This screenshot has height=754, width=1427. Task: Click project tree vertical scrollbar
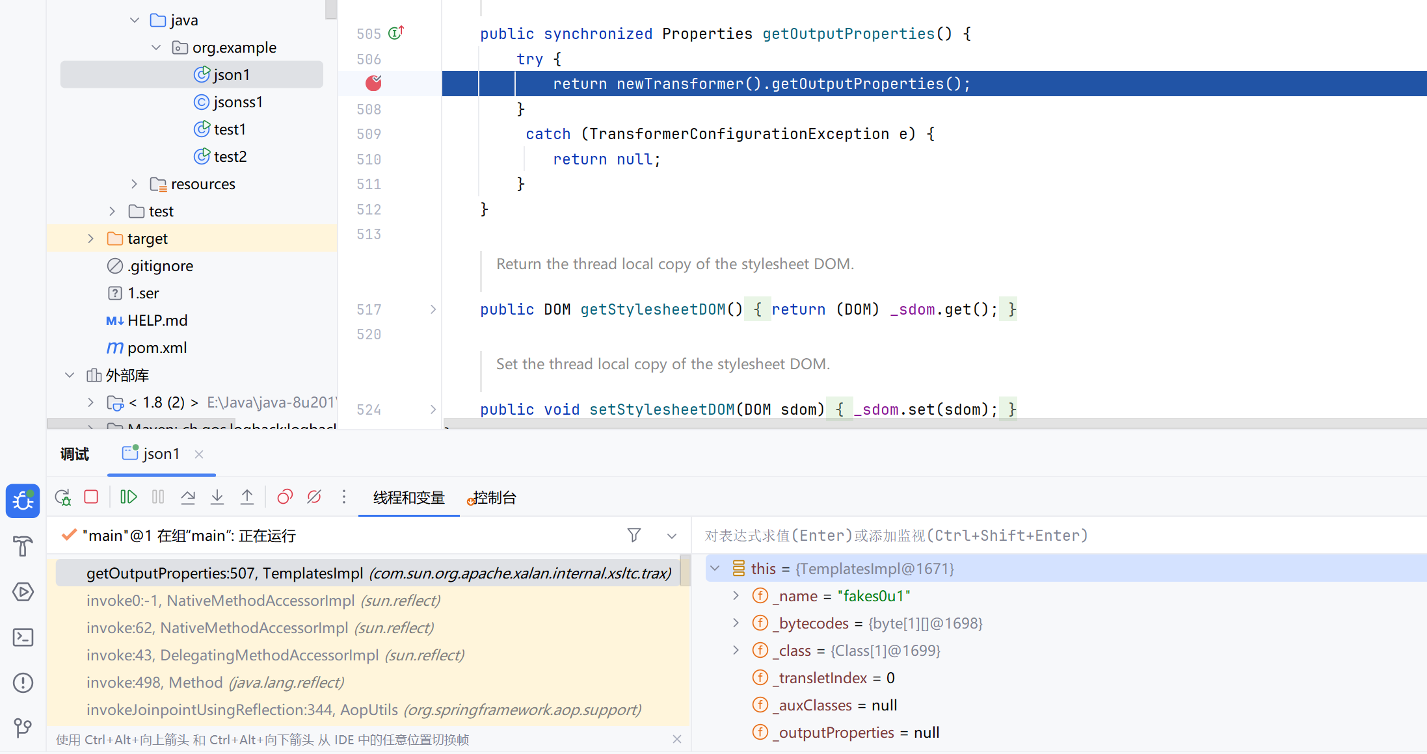[331, 9]
